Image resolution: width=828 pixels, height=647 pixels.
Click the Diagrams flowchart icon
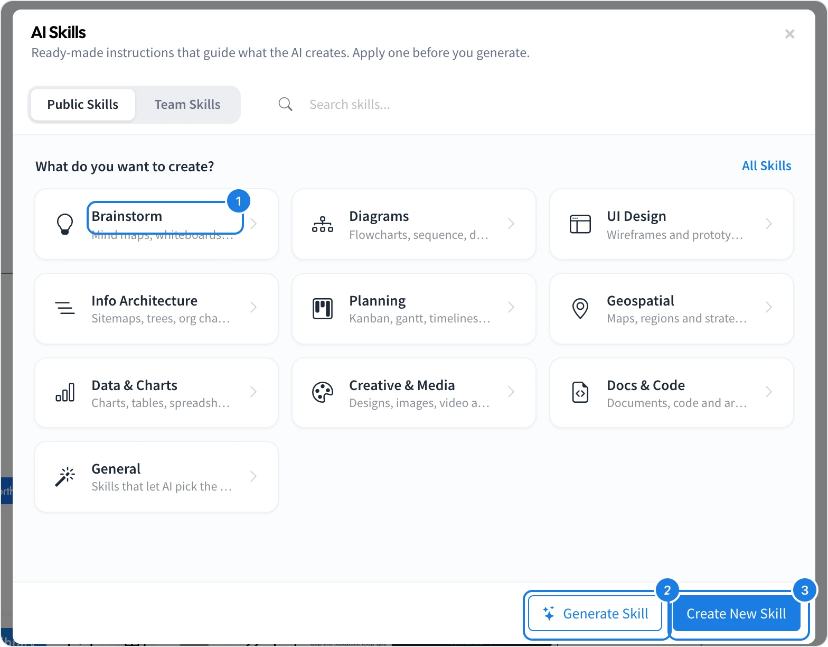pos(323,224)
